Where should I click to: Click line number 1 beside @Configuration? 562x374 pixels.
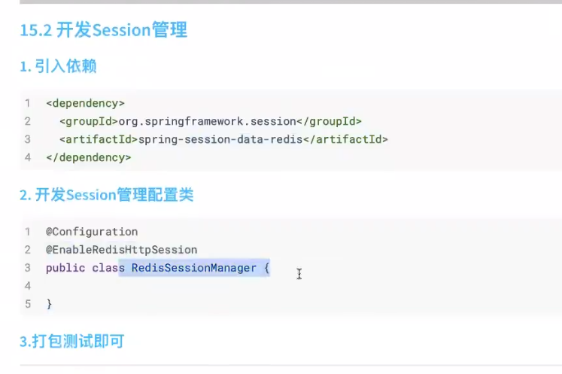[x=28, y=232]
